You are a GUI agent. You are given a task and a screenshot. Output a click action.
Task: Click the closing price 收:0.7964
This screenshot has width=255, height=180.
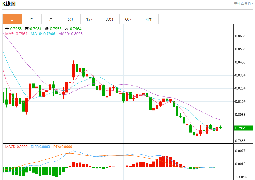[73, 29]
